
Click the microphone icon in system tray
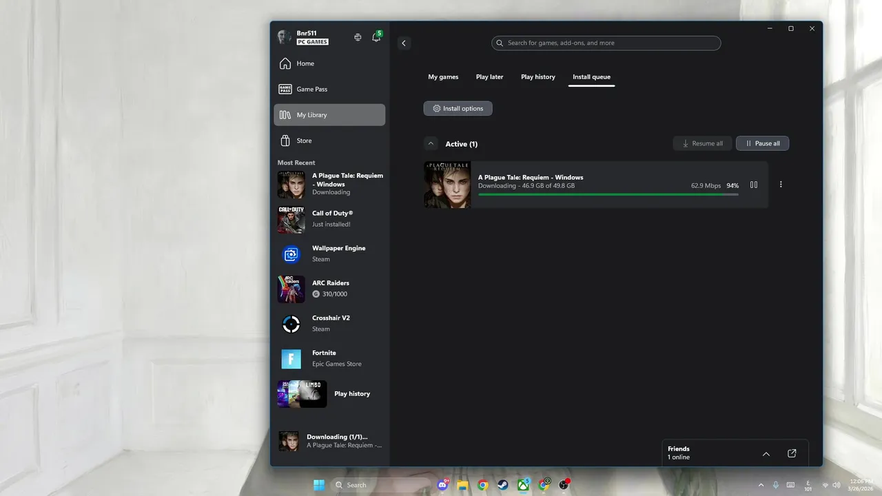tap(776, 485)
